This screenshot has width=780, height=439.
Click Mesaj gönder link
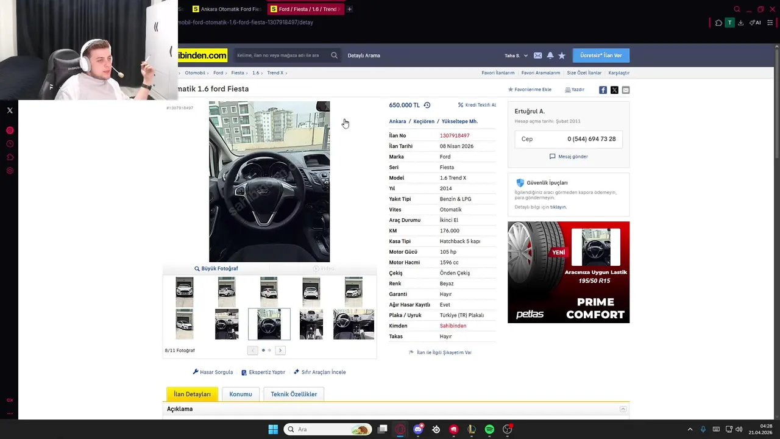[569, 157]
